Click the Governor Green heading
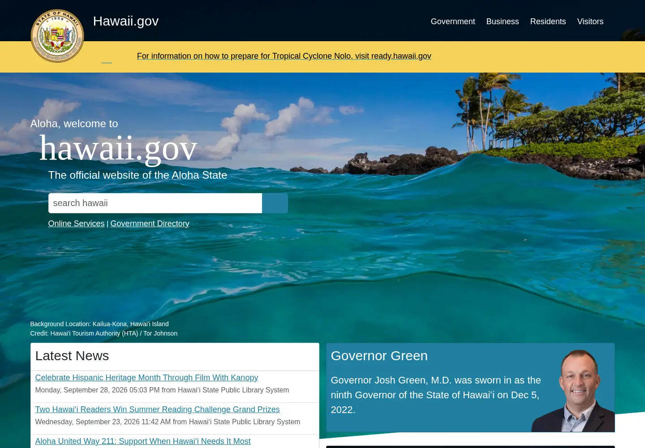 point(379,356)
